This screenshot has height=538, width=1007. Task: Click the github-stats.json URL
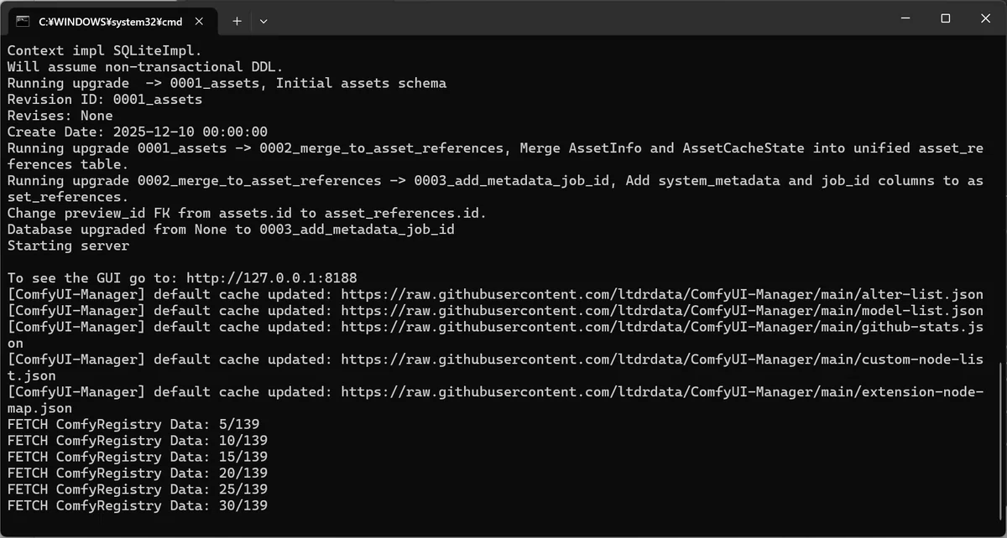[x=662, y=327]
